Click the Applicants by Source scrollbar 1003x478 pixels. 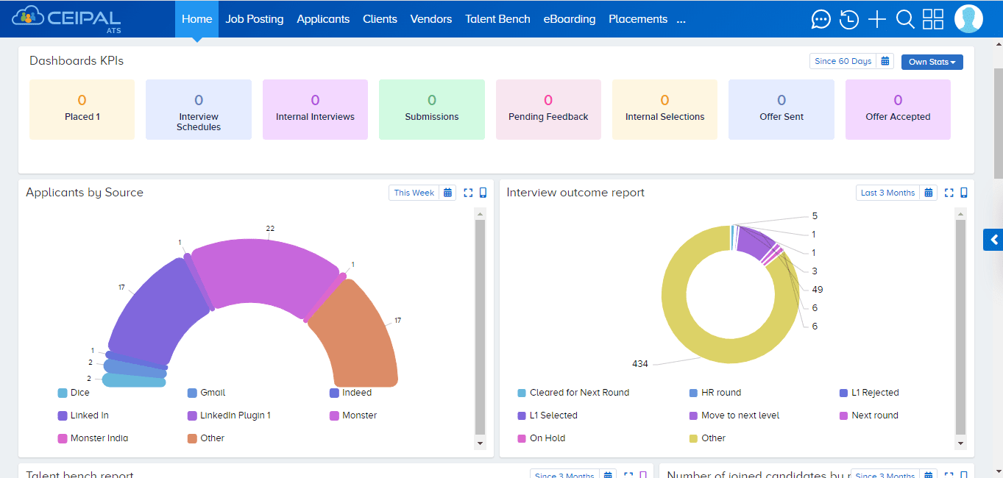pos(481,324)
